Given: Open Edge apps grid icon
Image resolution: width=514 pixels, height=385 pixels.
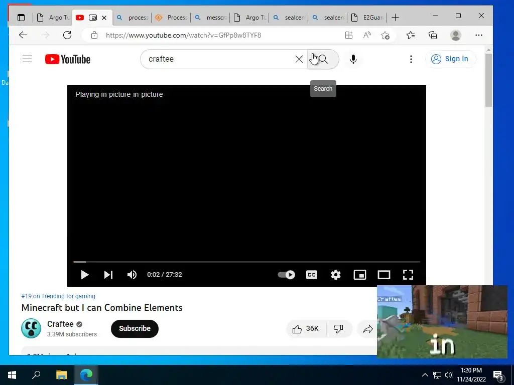Looking at the screenshot, I should (x=349, y=35).
